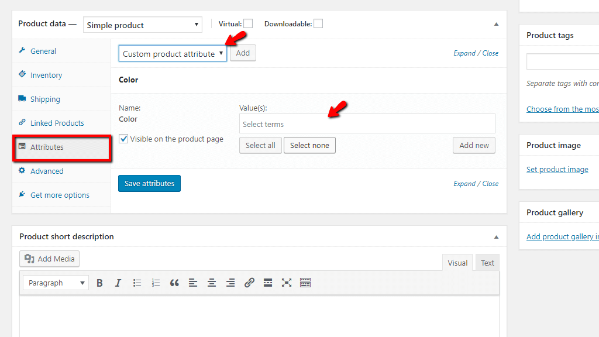The width and height of the screenshot is (599, 337).
Task: Click the Add Media button
Action: [50, 259]
